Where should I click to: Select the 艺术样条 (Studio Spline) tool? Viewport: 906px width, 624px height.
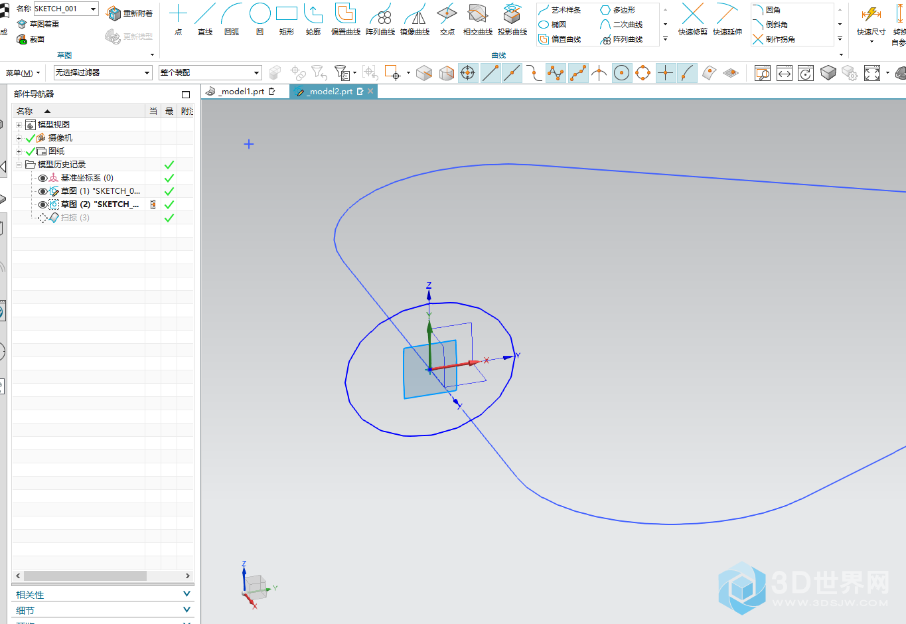pyautogui.click(x=560, y=10)
